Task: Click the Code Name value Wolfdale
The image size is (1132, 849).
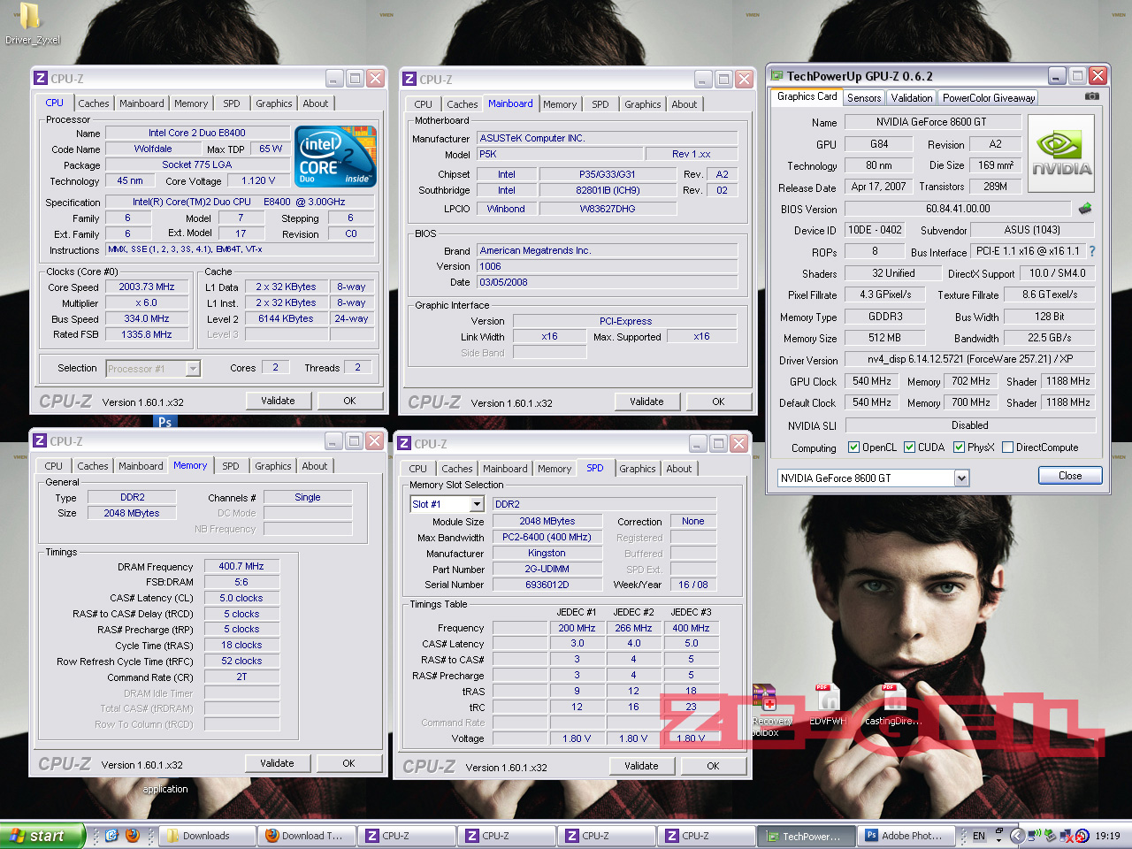Action: (153, 149)
